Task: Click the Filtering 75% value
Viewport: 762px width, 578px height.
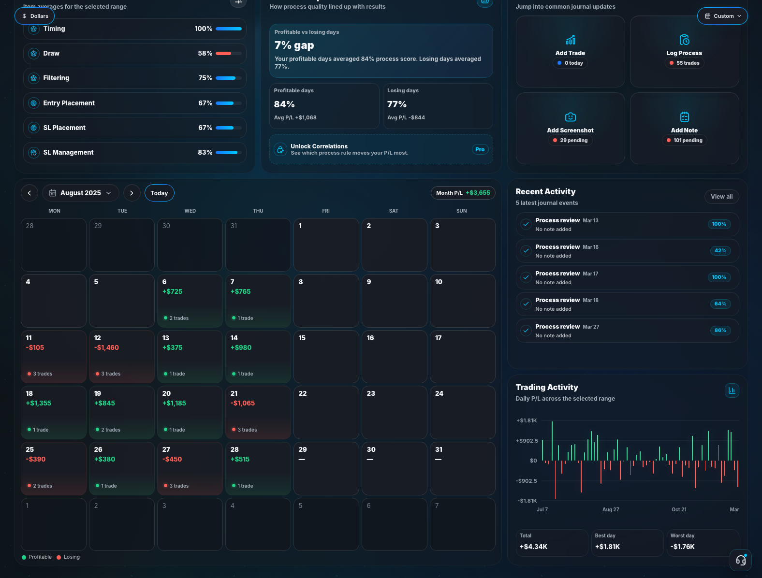Action: [x=205, y=78]
